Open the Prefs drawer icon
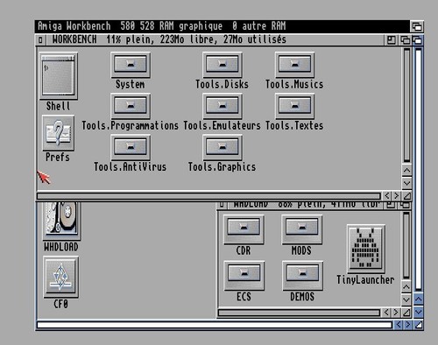Image resolution: width=438 pixels, height=345 pixels. 59,133
